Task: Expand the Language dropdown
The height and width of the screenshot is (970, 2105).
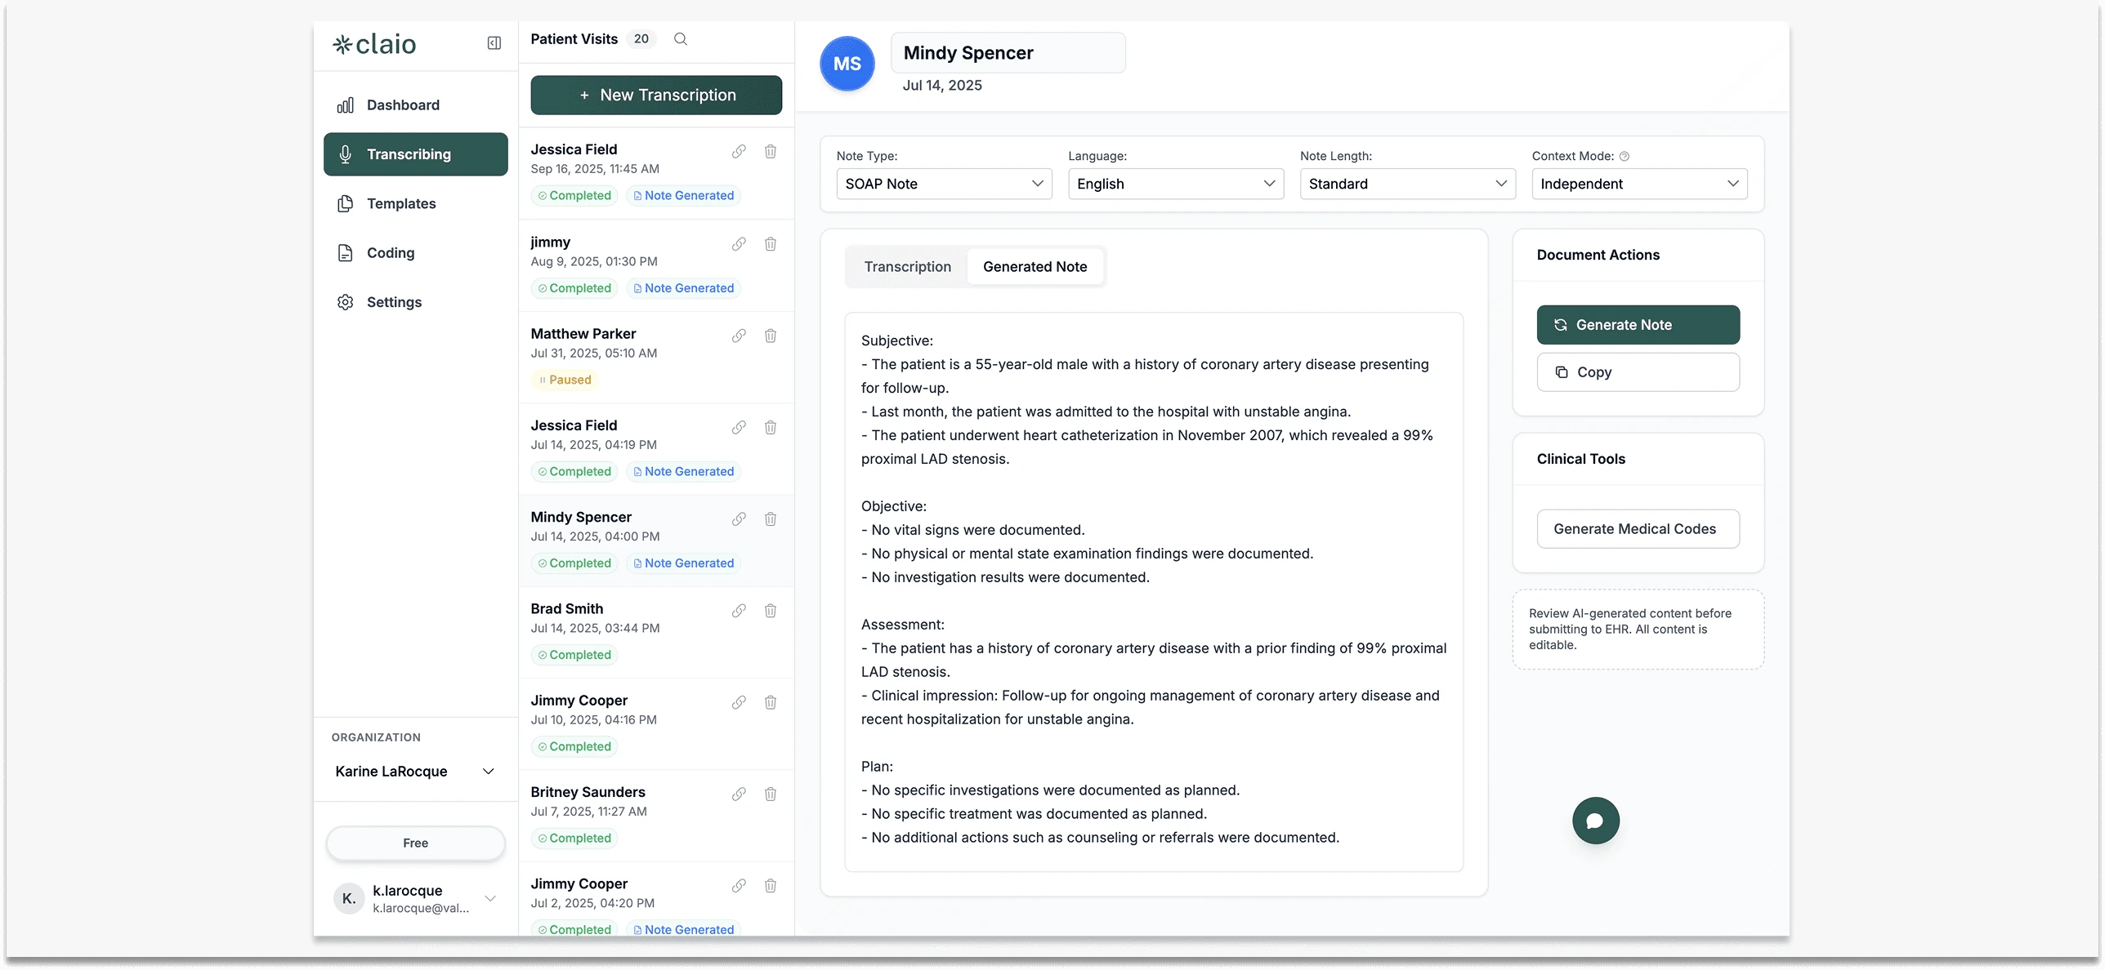Action: (x=1175, y=184)
